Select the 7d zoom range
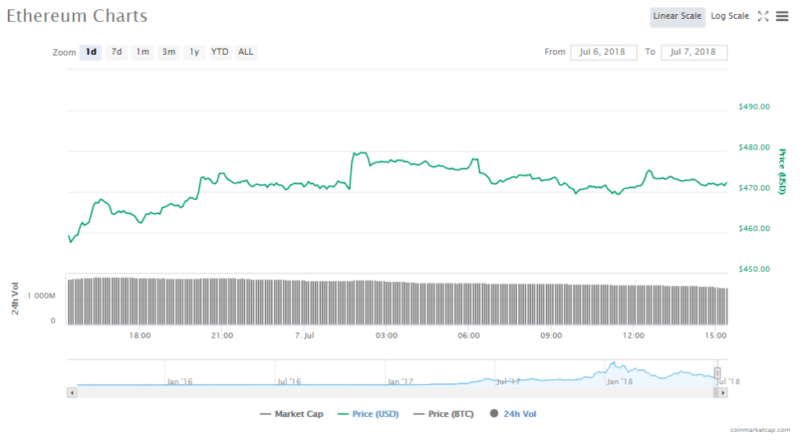 [116, 53]
